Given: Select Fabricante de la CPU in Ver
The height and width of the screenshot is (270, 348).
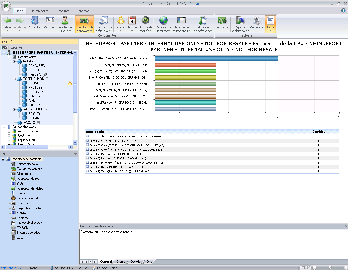Looking at the screenshot, I should point(31,164).
